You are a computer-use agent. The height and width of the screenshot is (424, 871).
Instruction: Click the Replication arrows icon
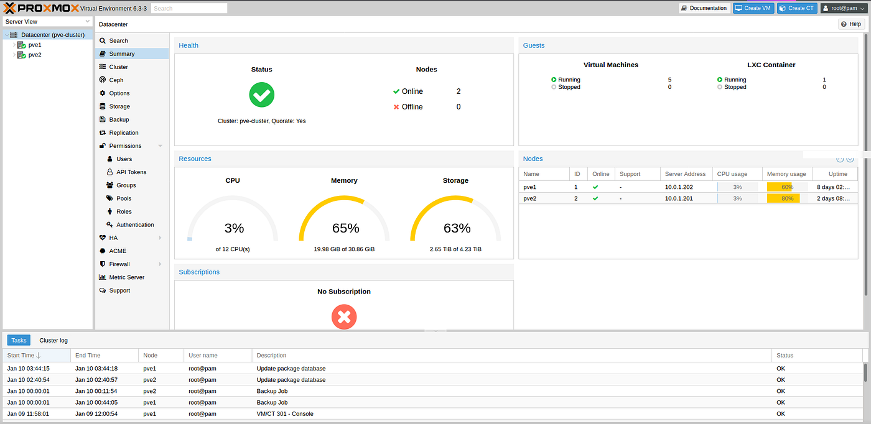click(x=103, y=132)
